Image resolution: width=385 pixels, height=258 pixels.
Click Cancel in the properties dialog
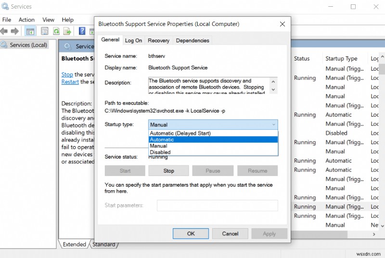(230, 234)
